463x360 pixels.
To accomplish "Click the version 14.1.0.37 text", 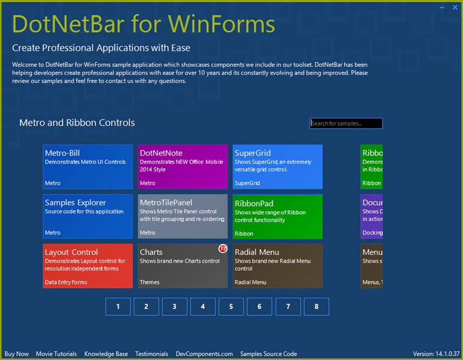I will click(x=436, y=354).
